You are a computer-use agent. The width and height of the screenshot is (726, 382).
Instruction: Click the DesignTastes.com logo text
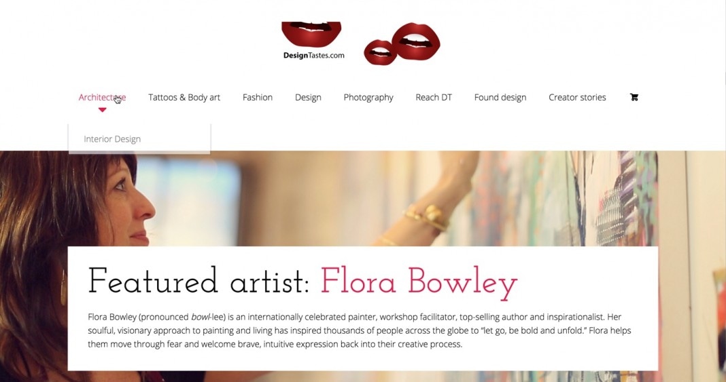[x=313, y=56]
